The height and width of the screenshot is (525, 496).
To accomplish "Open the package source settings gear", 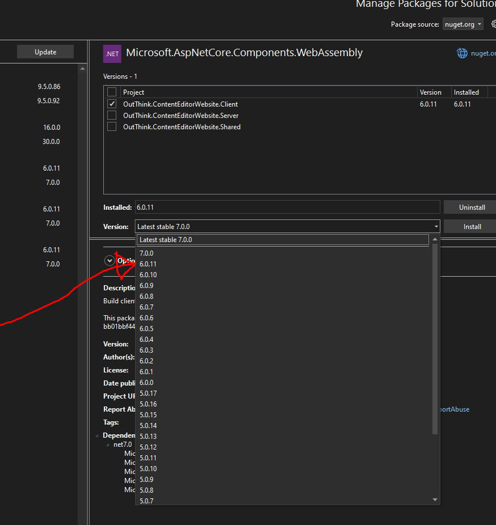I will (x=493, y=24).
